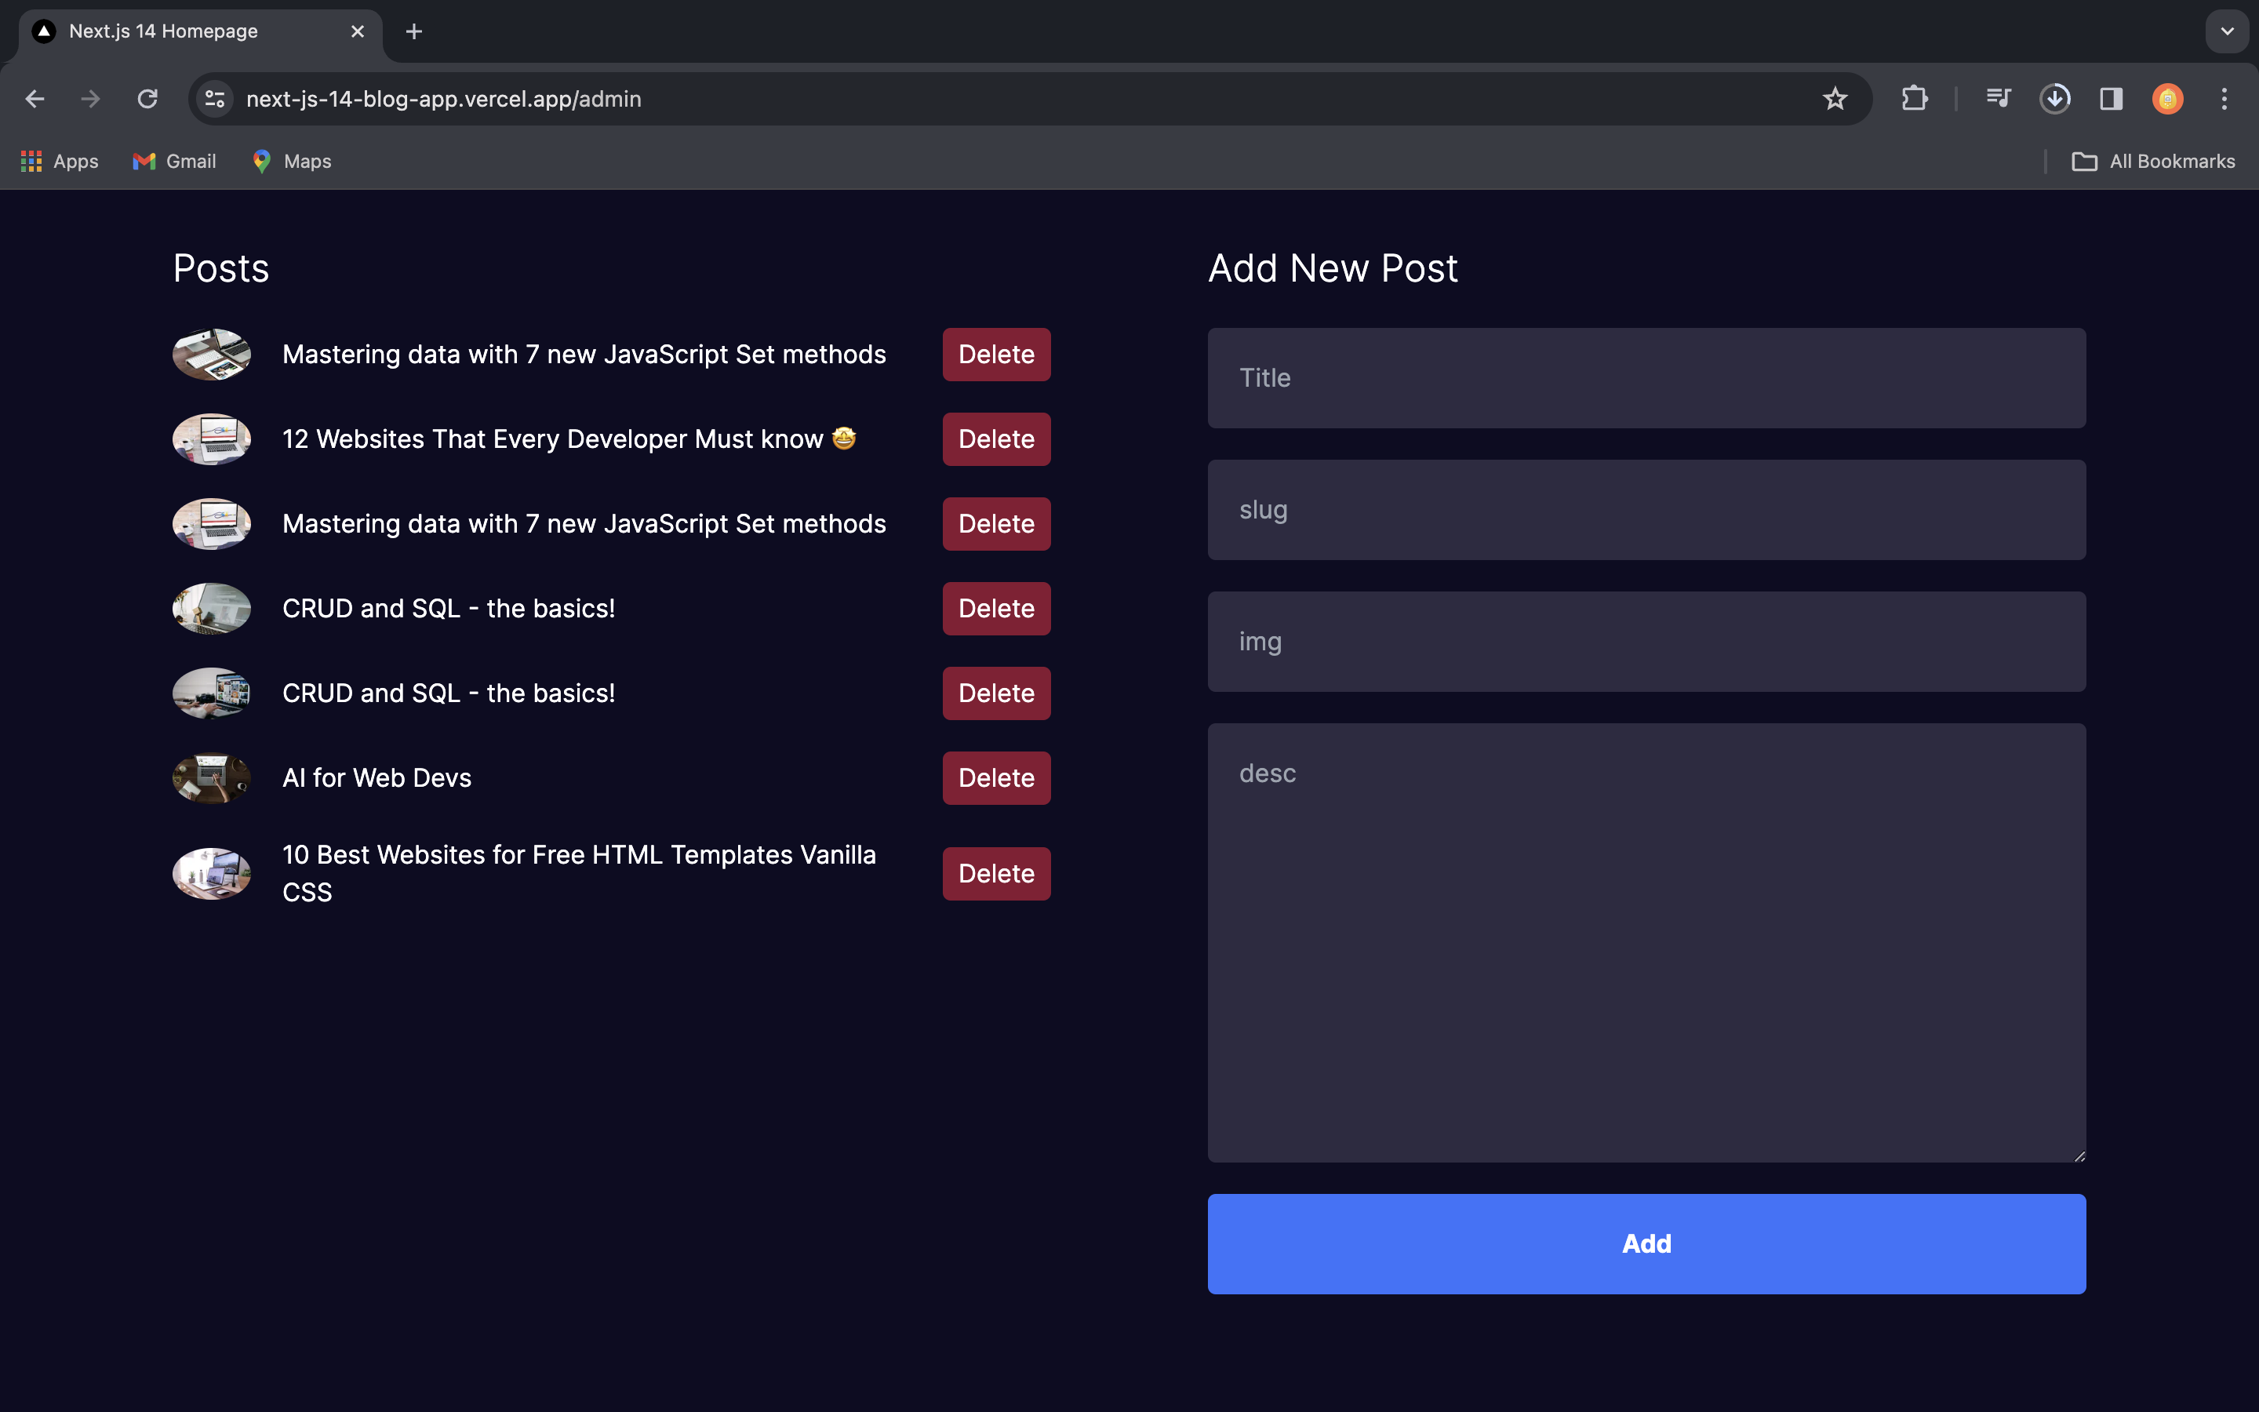This screenshot has height=1412, width=2259.
Task: Delete the 12 Websites post
Action: [996, 439]
